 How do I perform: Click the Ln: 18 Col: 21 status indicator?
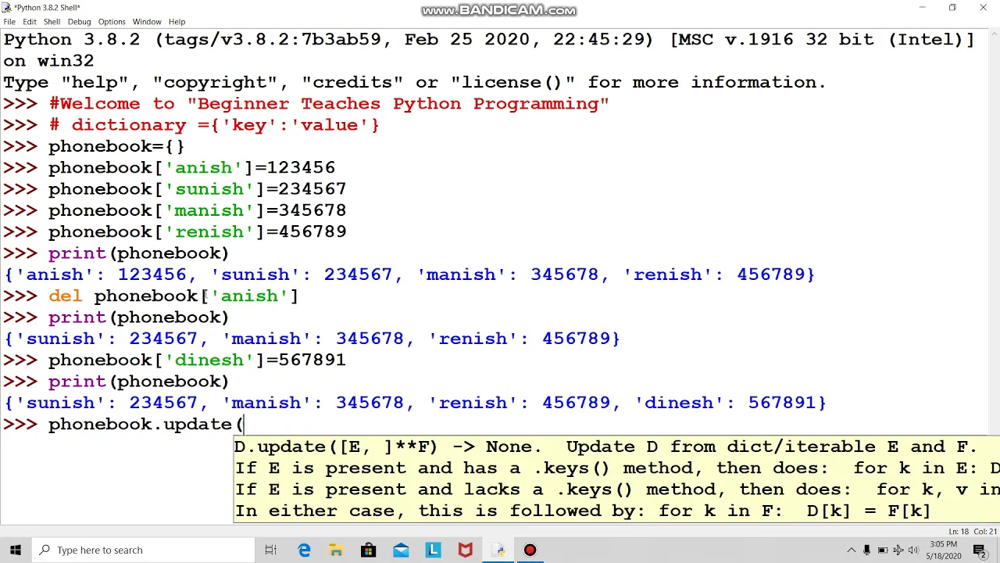pyautogui.click(x=973, y=532)
